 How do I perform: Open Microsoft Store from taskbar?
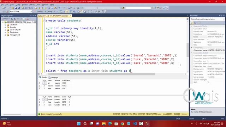click(116, 124)
